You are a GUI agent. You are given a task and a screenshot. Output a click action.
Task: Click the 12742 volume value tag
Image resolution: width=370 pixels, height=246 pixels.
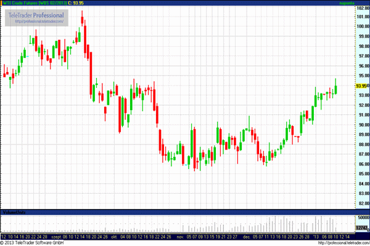coord(362,228)
